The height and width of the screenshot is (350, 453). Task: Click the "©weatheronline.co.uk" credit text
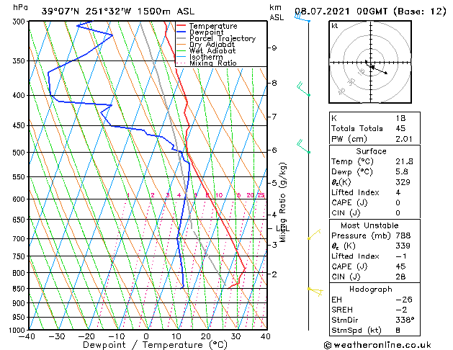click(x=377, y=345)
